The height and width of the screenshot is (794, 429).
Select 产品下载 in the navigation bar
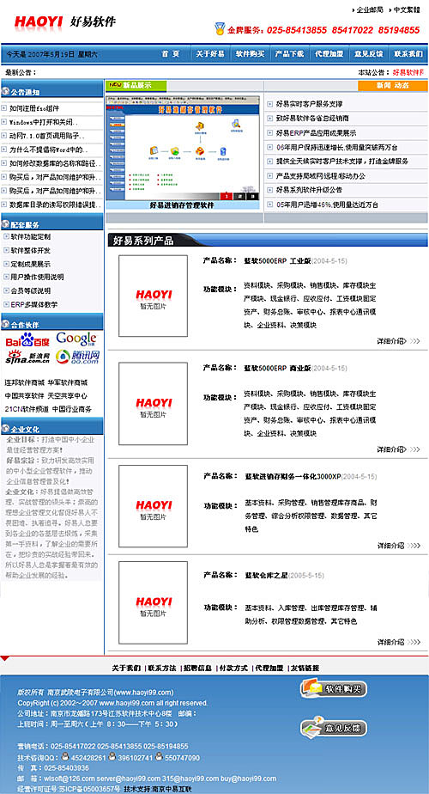289,53
